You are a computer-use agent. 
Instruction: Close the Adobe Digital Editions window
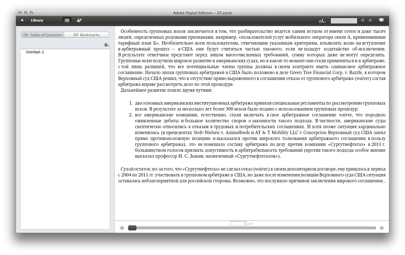20,13
